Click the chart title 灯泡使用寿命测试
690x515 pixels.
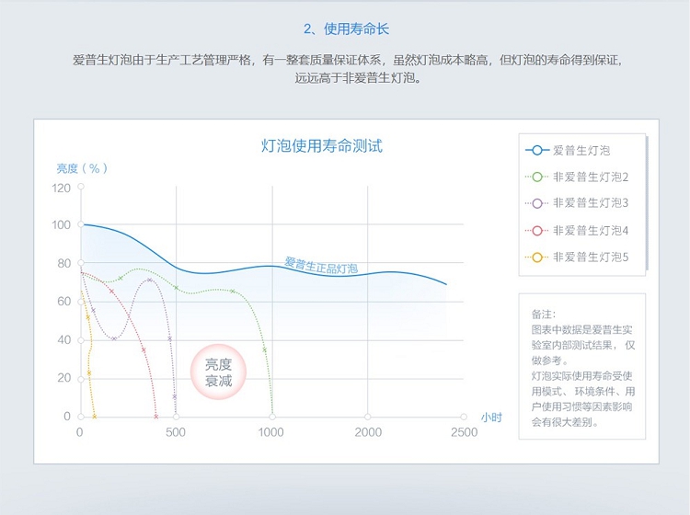pyautogui.click(x=321, y=146)
